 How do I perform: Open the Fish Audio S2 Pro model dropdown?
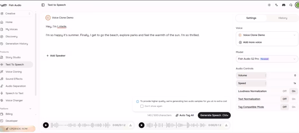267,59
